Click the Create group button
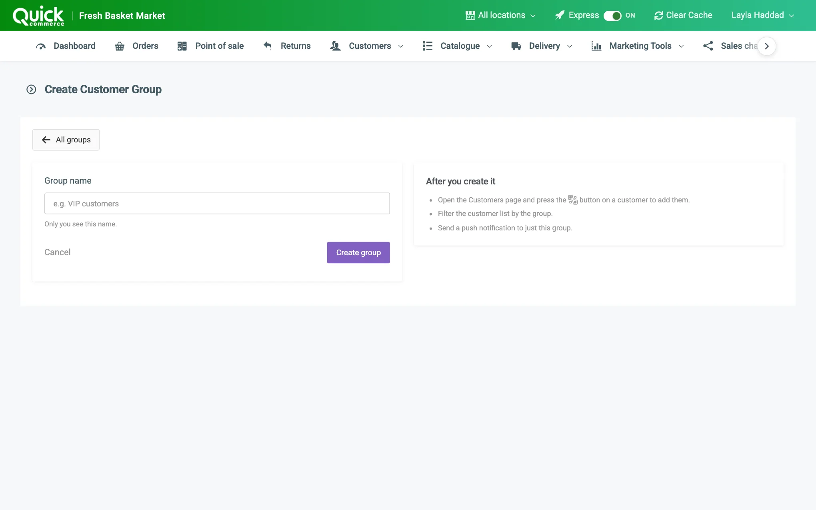This screenshot has width=816, height=510. click(358, 252)
